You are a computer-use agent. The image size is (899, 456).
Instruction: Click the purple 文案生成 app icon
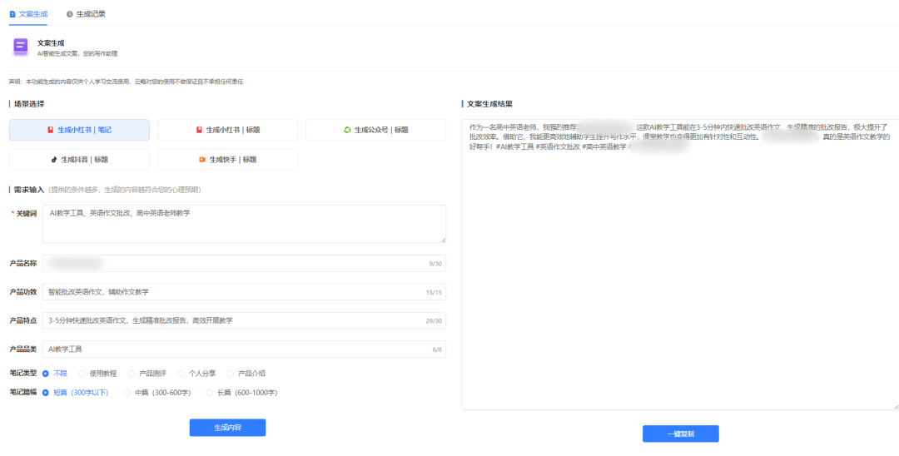pyautogui.click(x=20, y=47)
